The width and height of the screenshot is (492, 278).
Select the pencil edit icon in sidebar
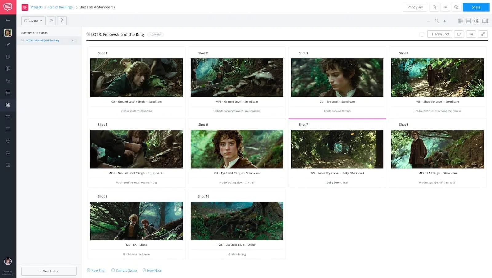tap(8, 45)
